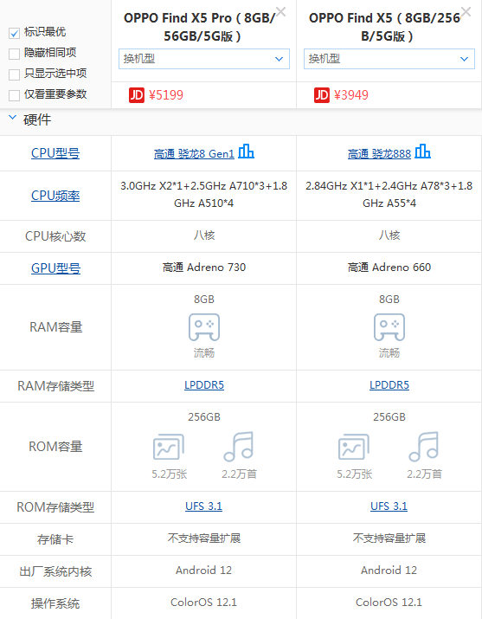The height and width of the screenshot is (619, 482).
Task: Click the ROM容量 row label
Action: click(55, 447)
